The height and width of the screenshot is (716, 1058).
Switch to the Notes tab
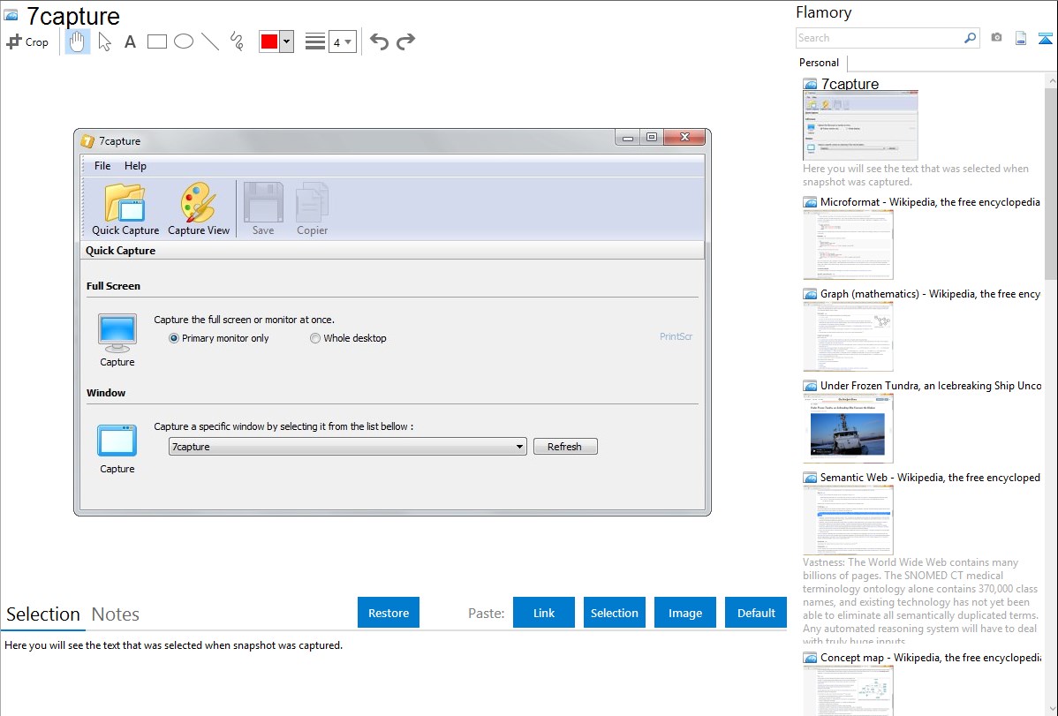click(116, 614)
